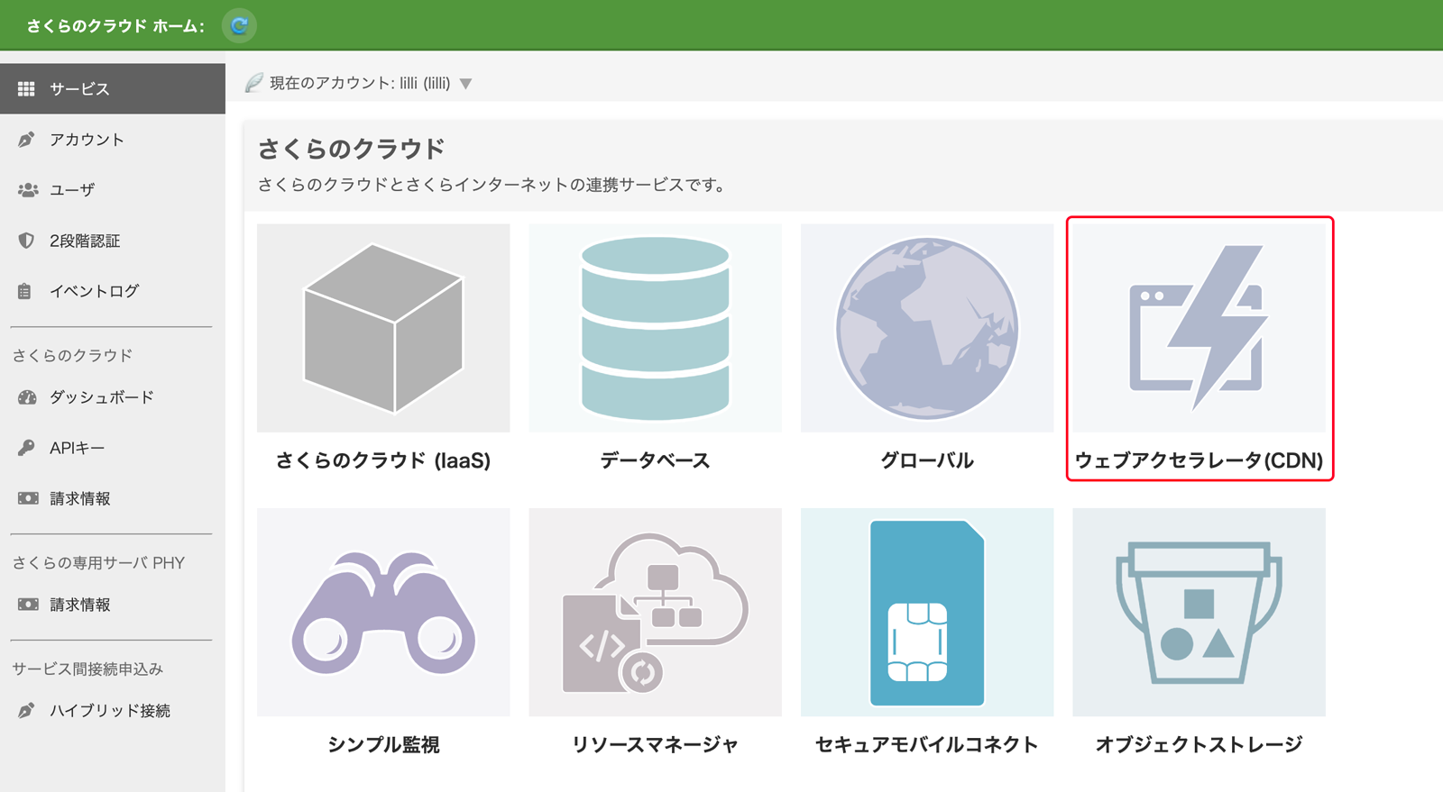Image resolution: width=1443 pixels, height=792 pixels.
Task: Click the データベース label
Action: (x=656, y=460)
